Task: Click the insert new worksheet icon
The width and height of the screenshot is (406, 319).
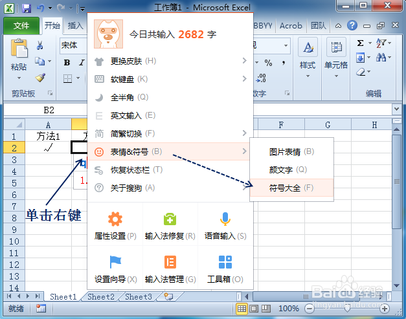Action: pos(168,296)
